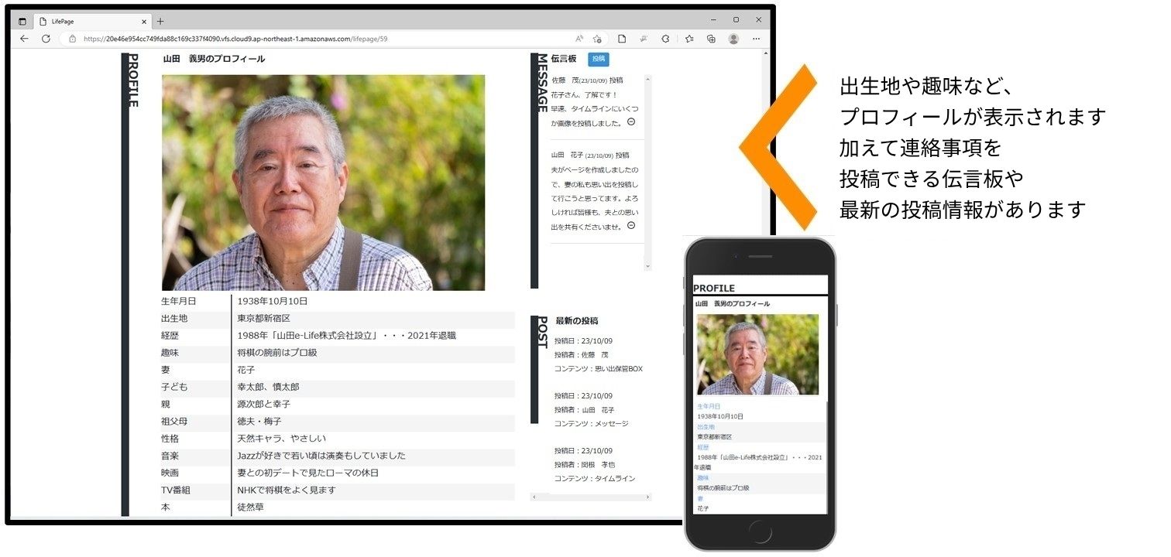Click the browser back arrow

click(x=24, y=39)
